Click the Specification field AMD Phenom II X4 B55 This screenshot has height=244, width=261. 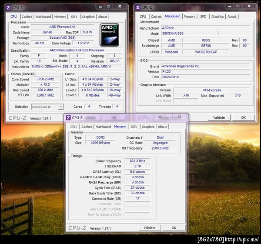click(x=77, y=50)
